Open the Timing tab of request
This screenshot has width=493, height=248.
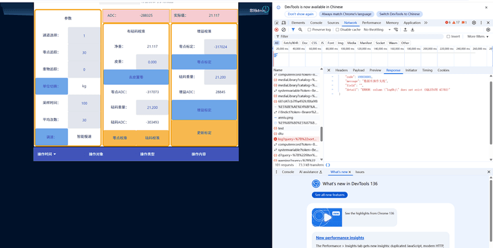coord(427,71)
